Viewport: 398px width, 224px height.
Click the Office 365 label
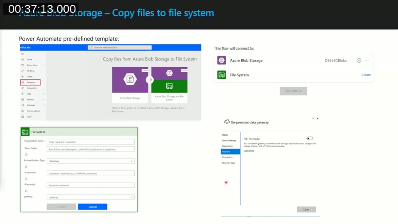(25, 47)
